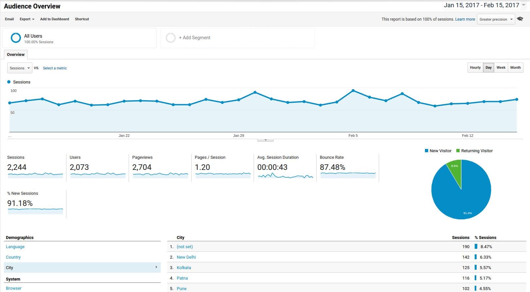Viewport: 530px width, 292px height.
Task: Click the Sessions sparkline chart
Action: click(x=35, y=175)
